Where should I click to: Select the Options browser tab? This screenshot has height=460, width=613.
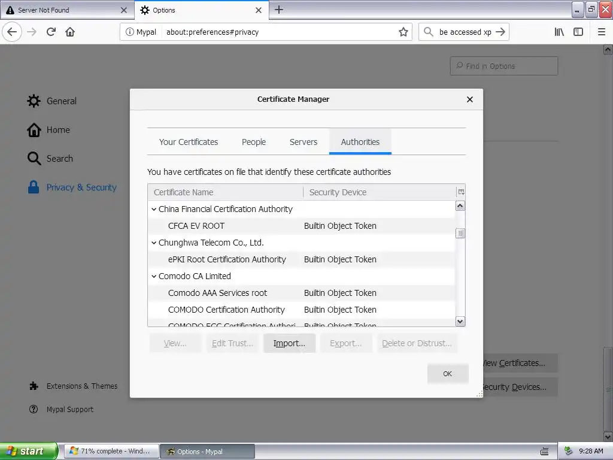pos(201,10)
